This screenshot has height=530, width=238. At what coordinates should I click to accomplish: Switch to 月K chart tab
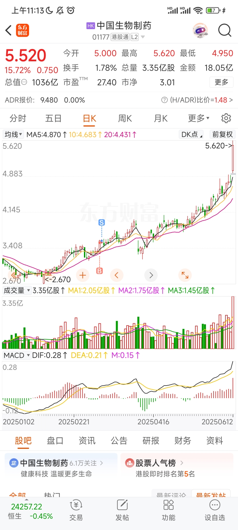click(x=161, y=118)
